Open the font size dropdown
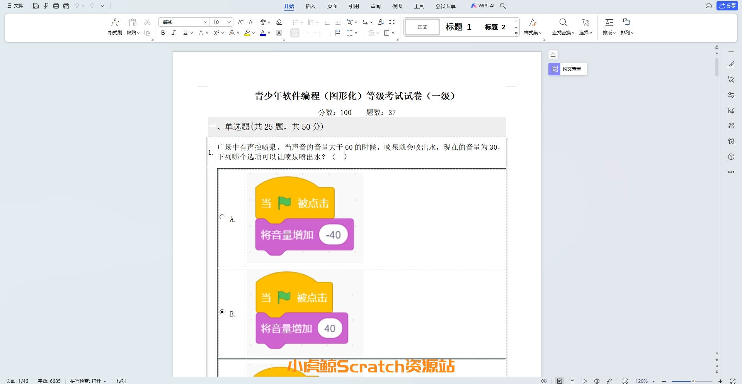The width and height of the screenshot is (742, 384). (x=229, y=22)
